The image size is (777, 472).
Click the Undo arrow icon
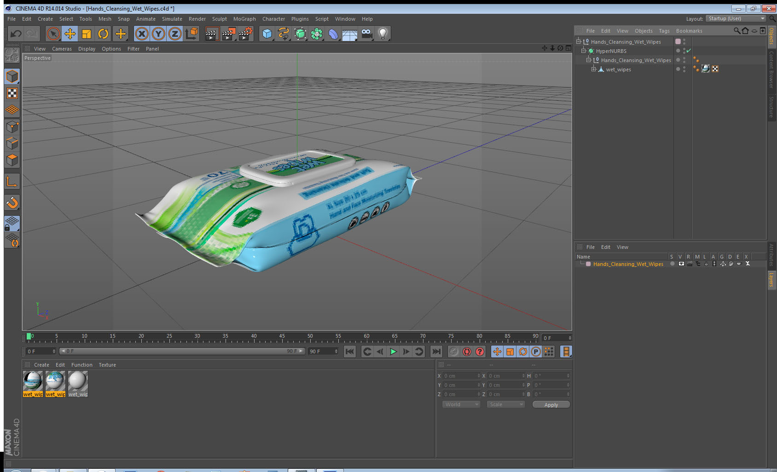[x=16, y=34]
